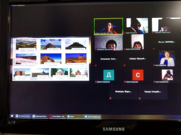This screenshot has width=181, height=135.
Task: Click the teal Д avatar participant tile
Action: click(109, 75)
